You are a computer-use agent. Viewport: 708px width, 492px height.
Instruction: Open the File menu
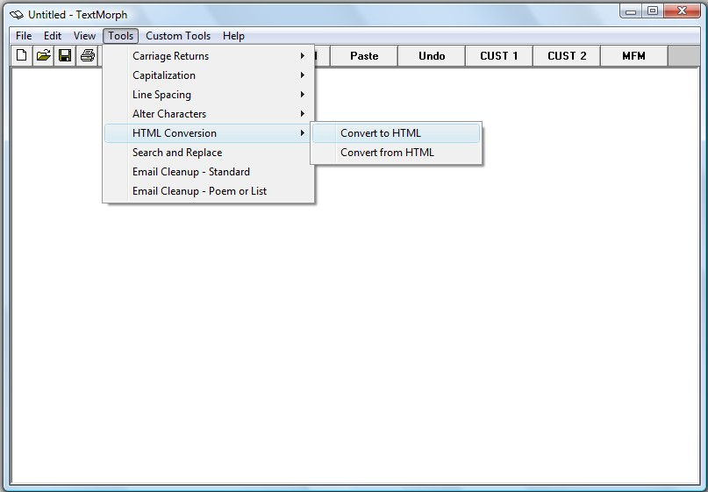tap(24, 36)
